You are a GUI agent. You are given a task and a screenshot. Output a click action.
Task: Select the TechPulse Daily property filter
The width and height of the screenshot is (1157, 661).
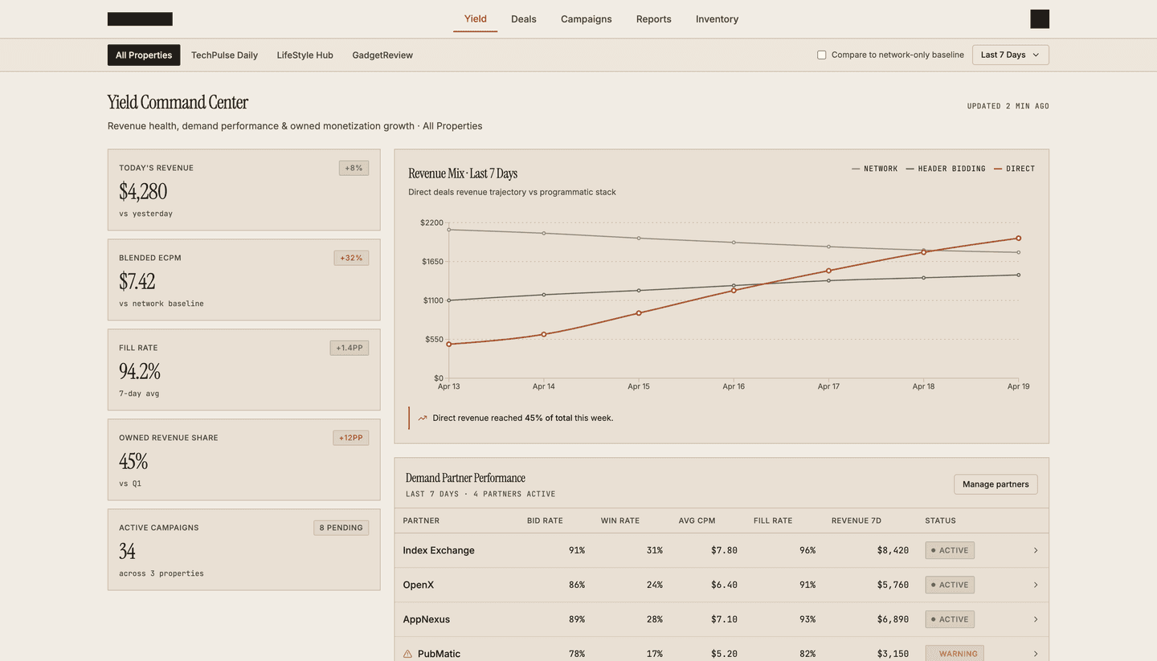[224, 55]
